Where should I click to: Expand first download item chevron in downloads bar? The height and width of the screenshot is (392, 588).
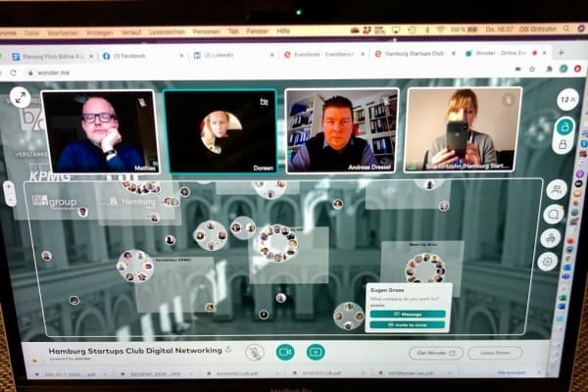(106, 374)
